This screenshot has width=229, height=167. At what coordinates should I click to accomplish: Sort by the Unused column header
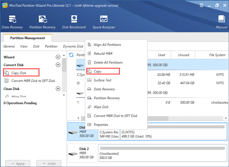point(184,55)
